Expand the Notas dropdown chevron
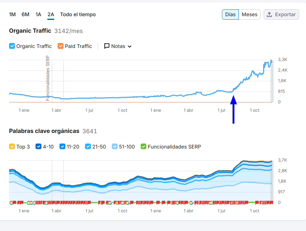 point(129,46)
